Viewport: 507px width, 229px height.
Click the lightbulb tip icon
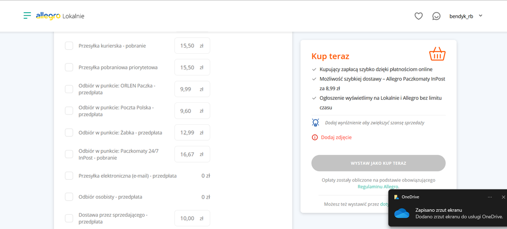point(315,123)
